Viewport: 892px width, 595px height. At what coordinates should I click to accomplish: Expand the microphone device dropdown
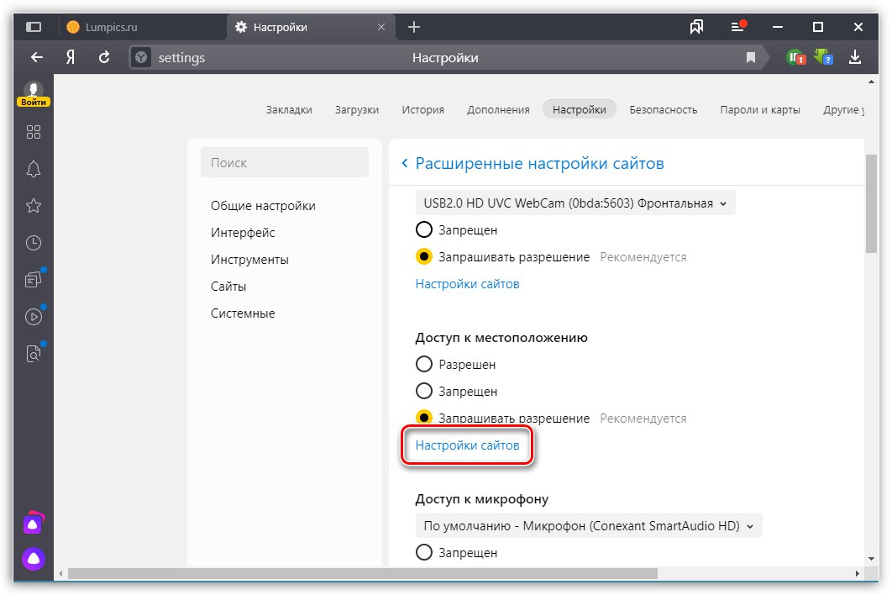click(x=588, y=526)
